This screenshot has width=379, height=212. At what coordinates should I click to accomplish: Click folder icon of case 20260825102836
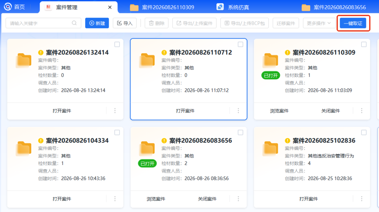pos(270,149)
